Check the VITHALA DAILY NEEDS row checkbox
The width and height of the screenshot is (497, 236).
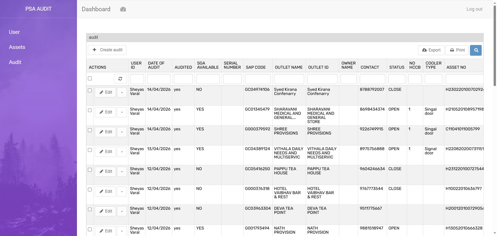90,150
